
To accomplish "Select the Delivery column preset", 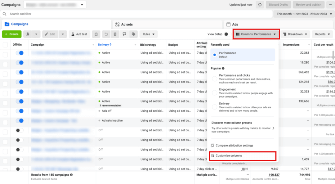I will 215,107.
